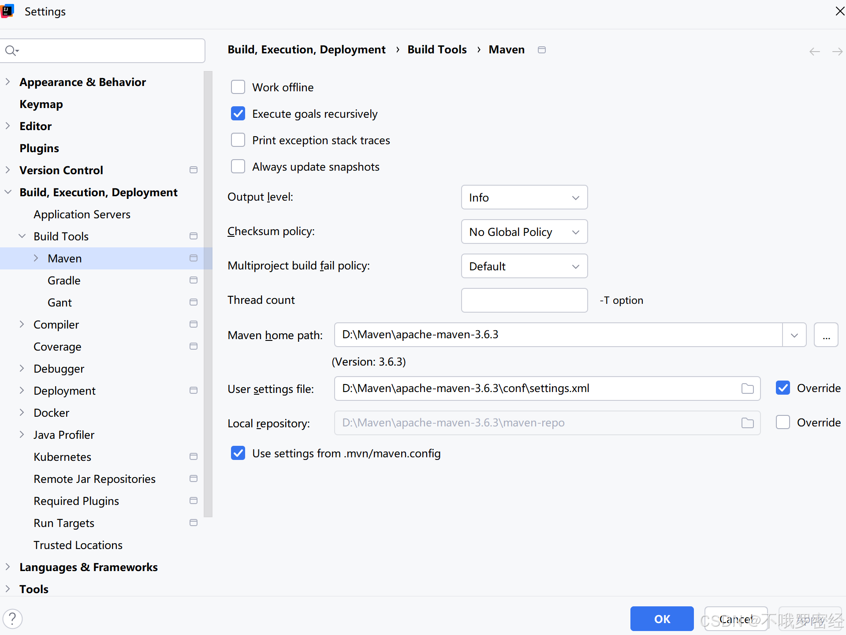Click project-level icon next to Maven breadcrumb
Image resolution: width=846 pixels, height=635 pixels.
coord(542,50)
